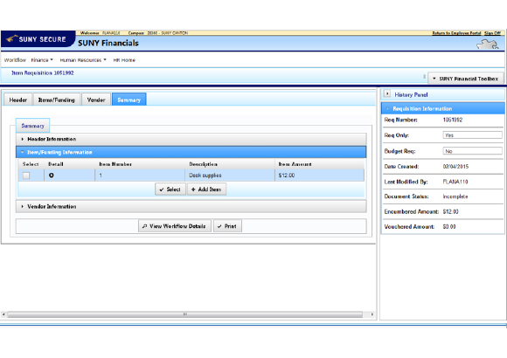Image resolution: width=507 pixels, height=358 pixels.
Task: Open detail icon for Desk supplies row
Action: (51, 176)
